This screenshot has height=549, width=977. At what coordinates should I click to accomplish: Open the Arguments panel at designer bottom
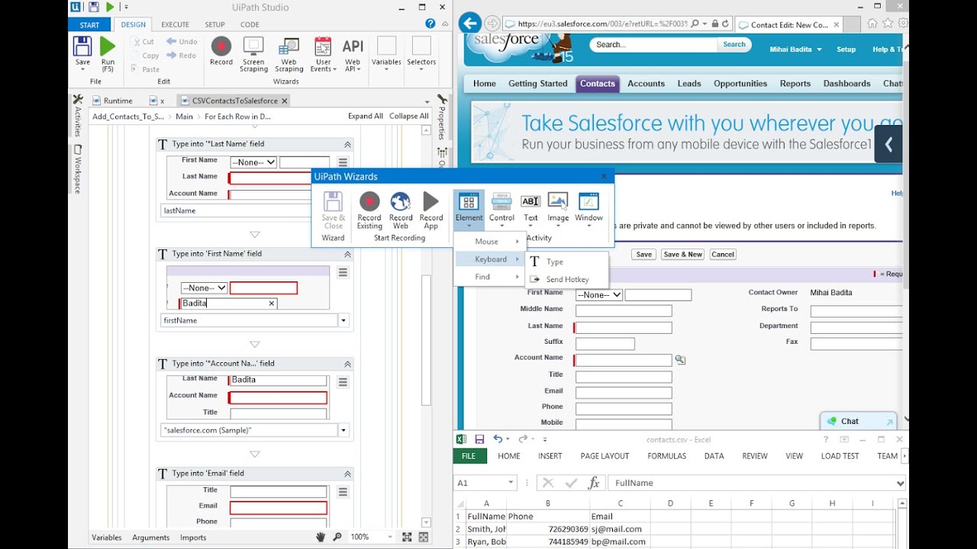(x=151, y=538)
